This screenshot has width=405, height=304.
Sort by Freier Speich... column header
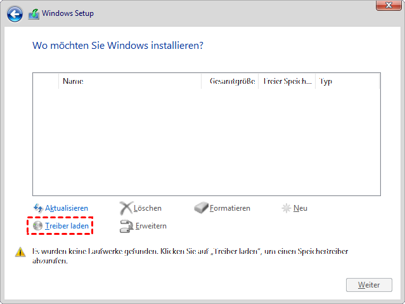[x=287, y=81]
